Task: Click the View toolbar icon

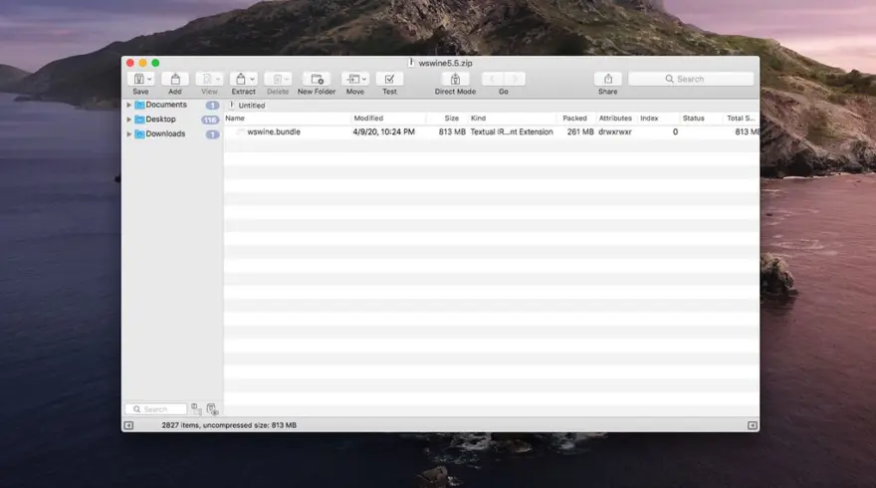Action: pyautogui.click(x=207, y=79)
